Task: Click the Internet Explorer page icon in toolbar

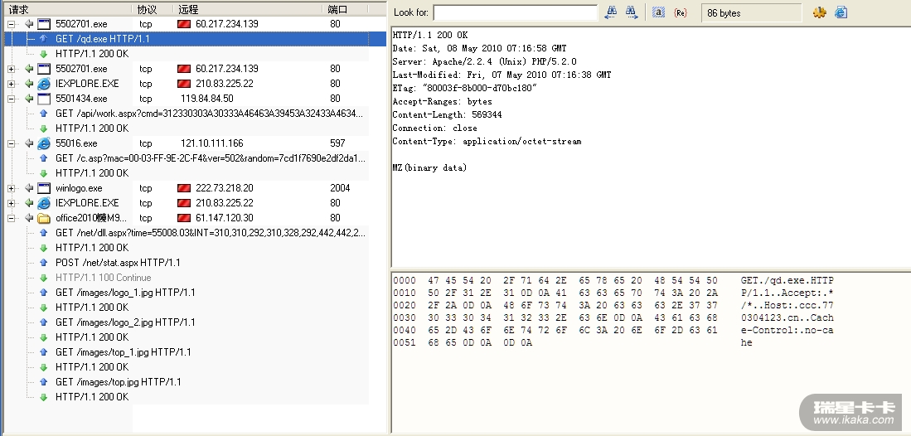Action: [841, 12]
